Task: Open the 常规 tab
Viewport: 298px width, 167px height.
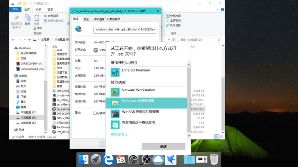Action: pyautogui.click(x=76, y=19)
